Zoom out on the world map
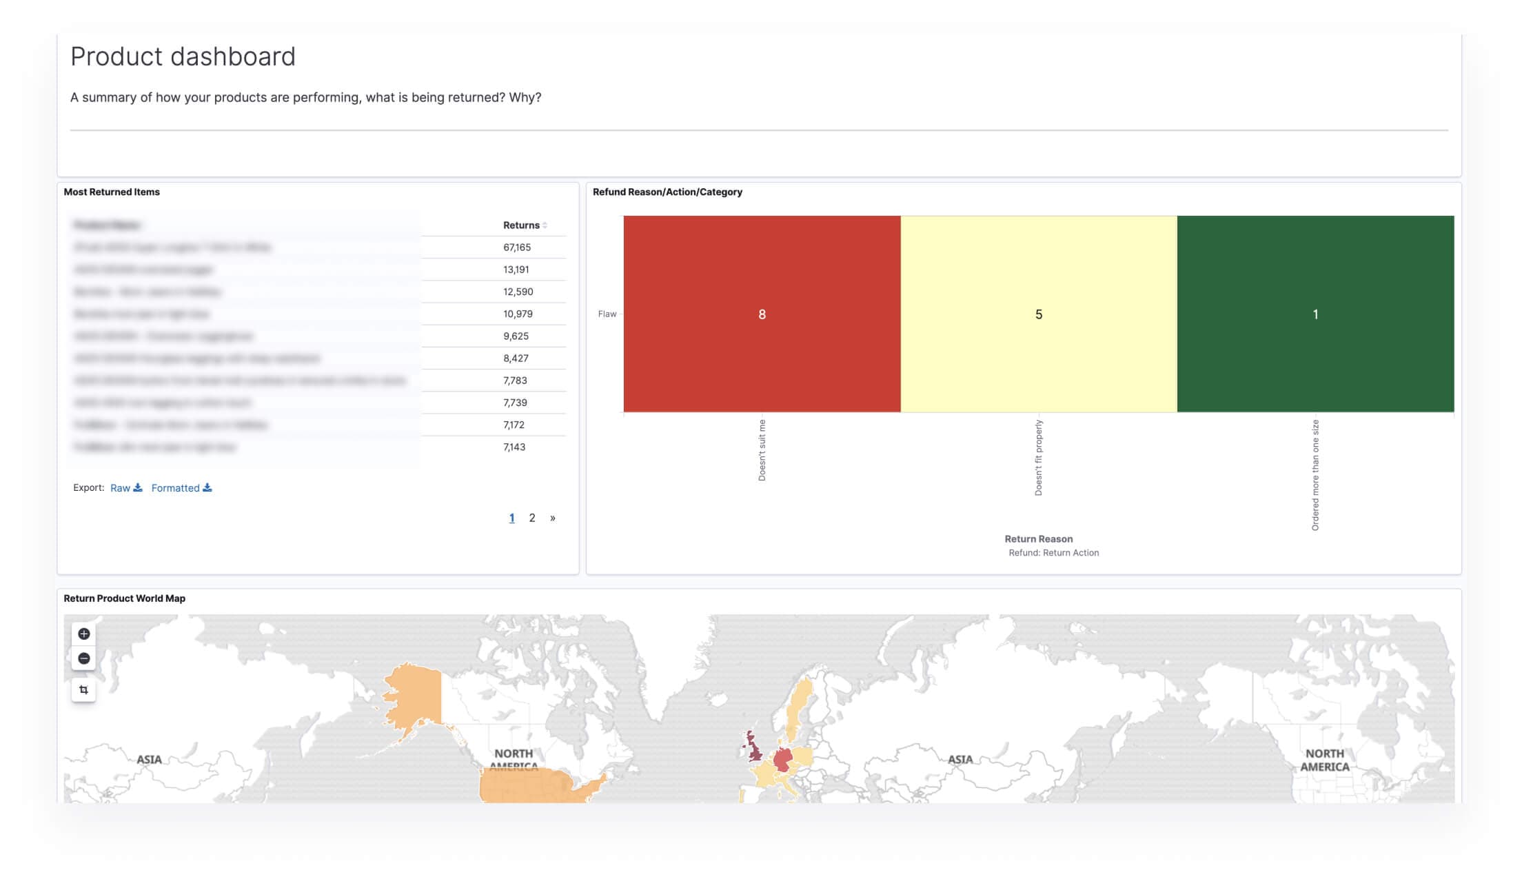Image resolution: width=1522 pixels, height=879 pixels. point(84,658)
